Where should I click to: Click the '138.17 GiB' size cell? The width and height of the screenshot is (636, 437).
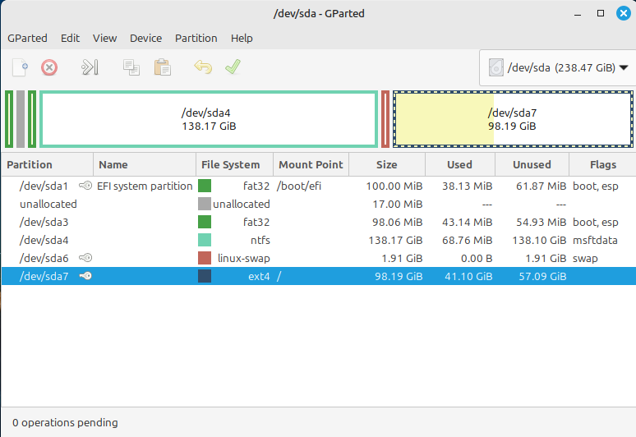click(395, 241)
